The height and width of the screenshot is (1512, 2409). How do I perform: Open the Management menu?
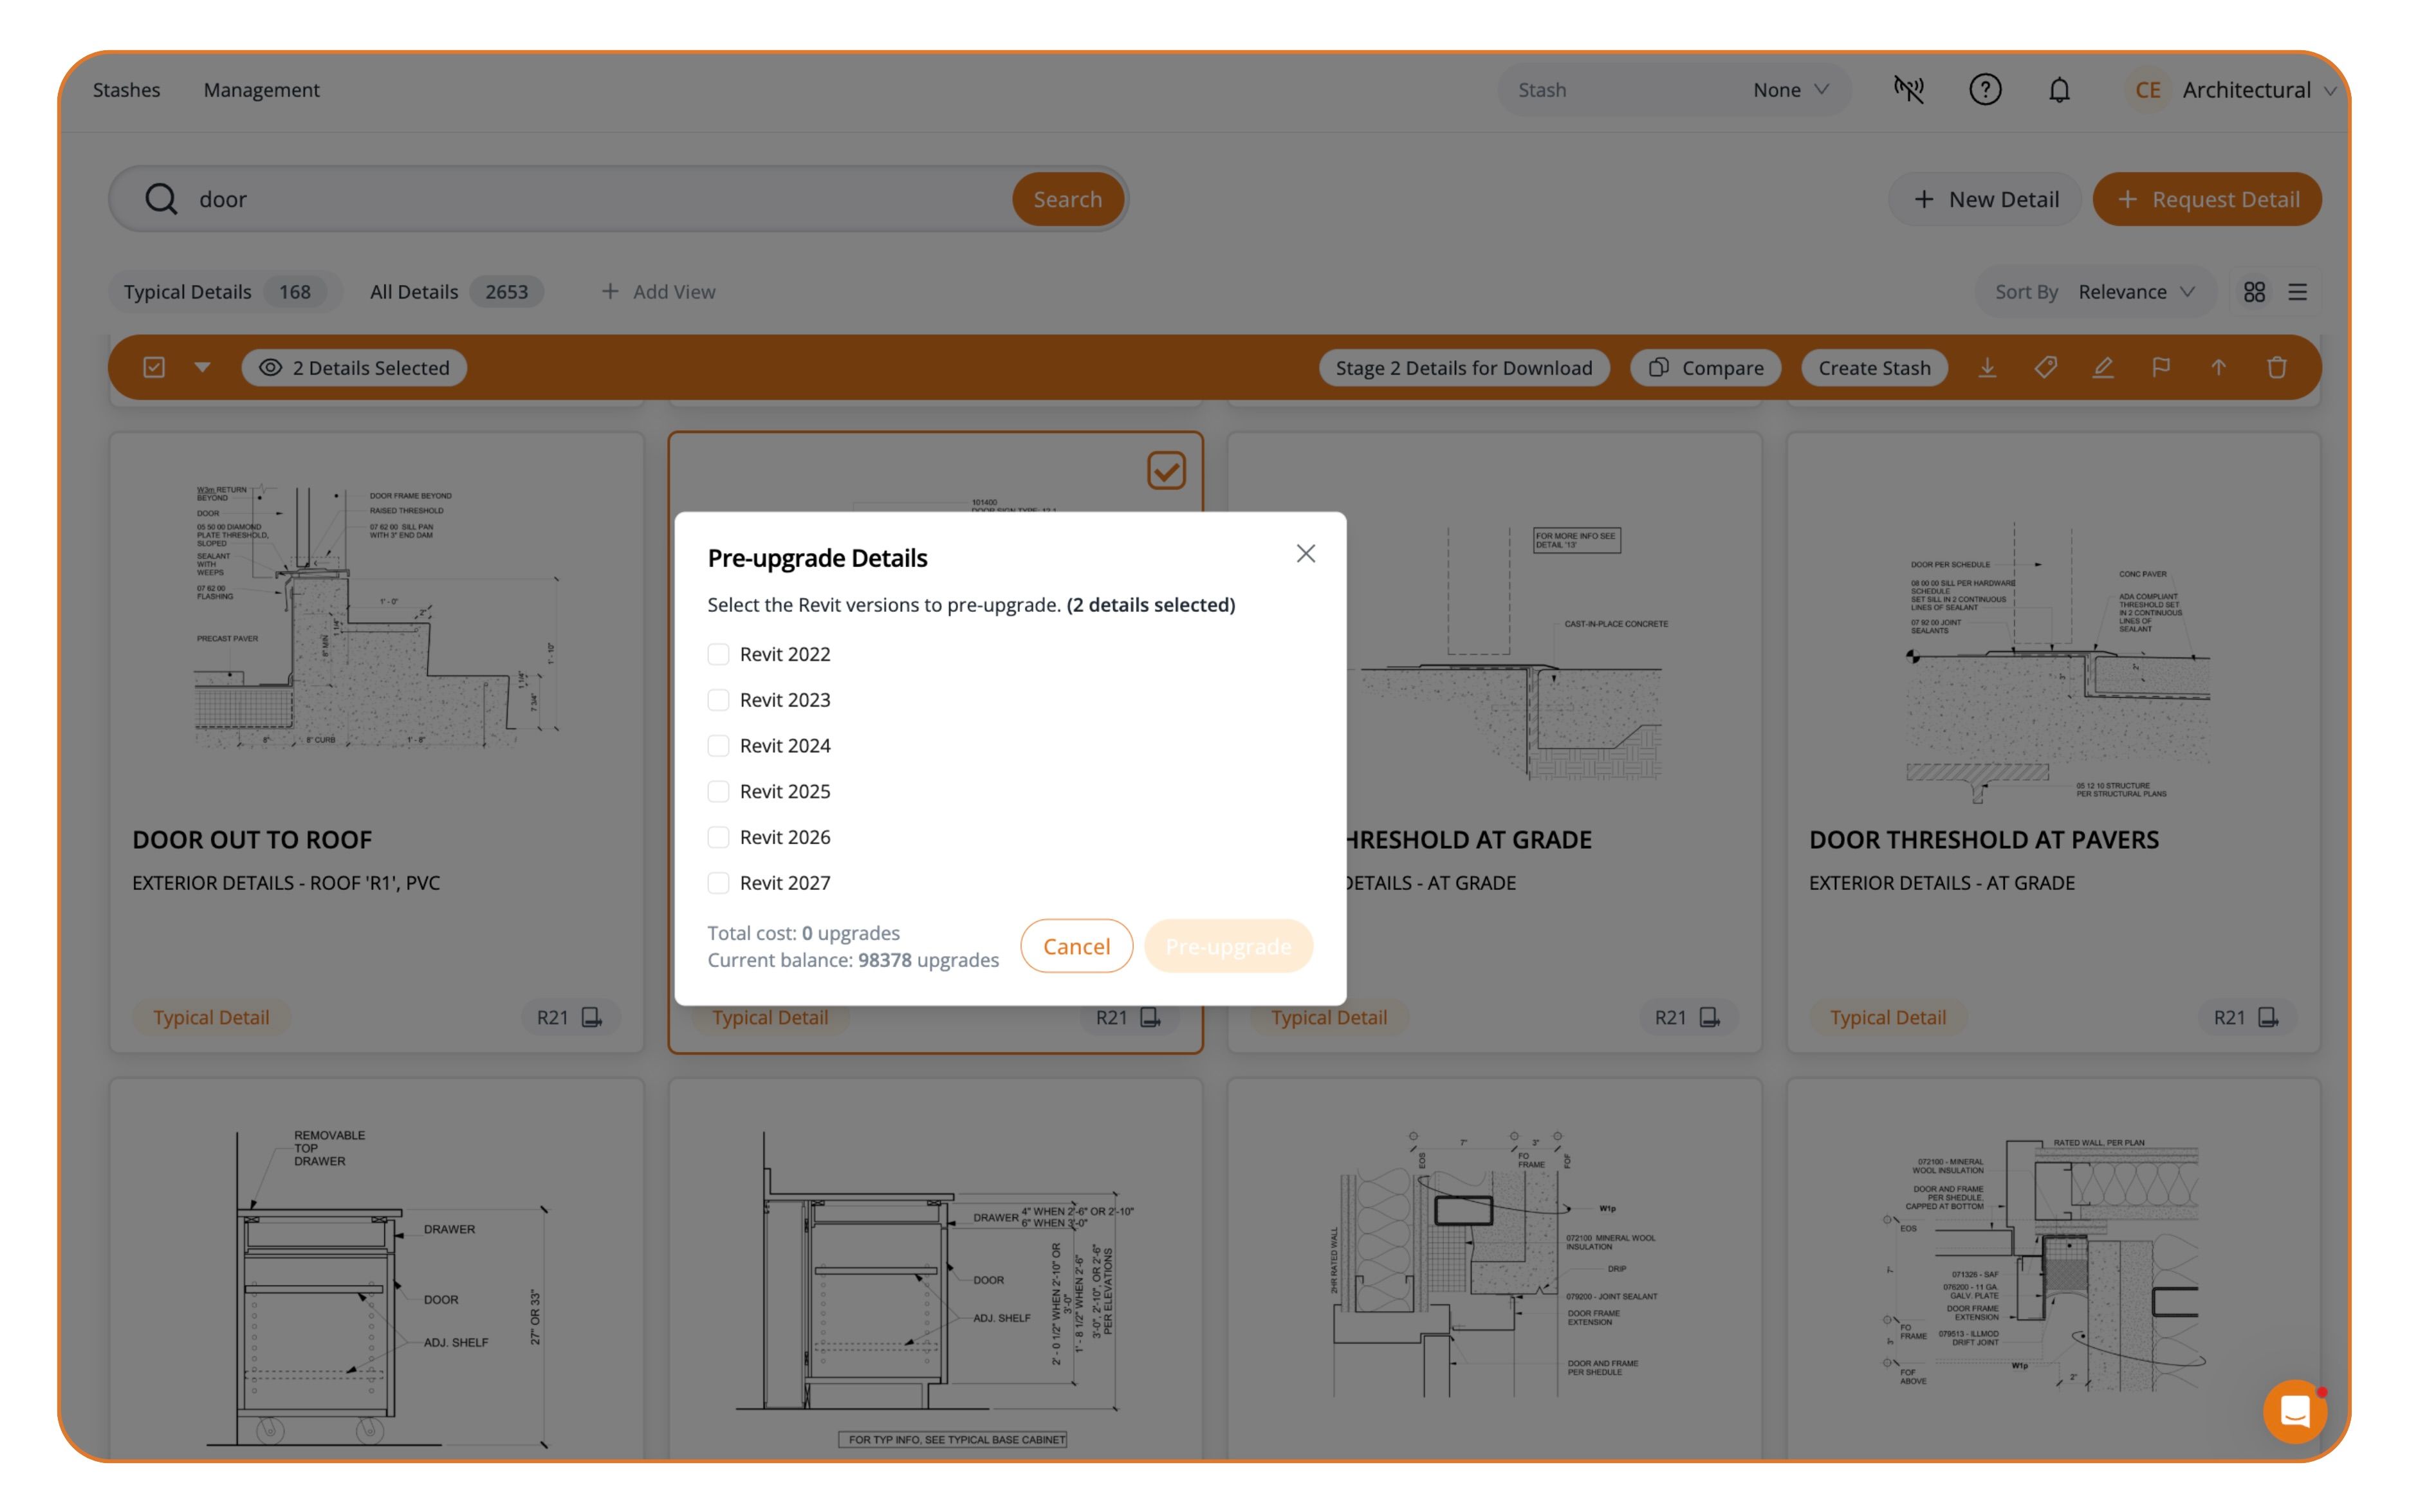(261, 90)
